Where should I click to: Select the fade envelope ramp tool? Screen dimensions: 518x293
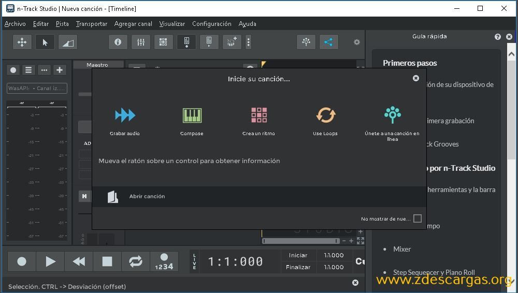(x=68, y=42)
